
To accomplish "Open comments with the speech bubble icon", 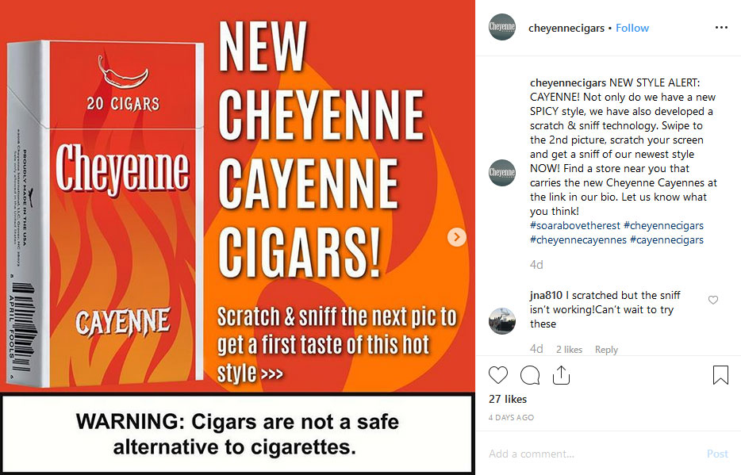I will [x=530, y=375].
